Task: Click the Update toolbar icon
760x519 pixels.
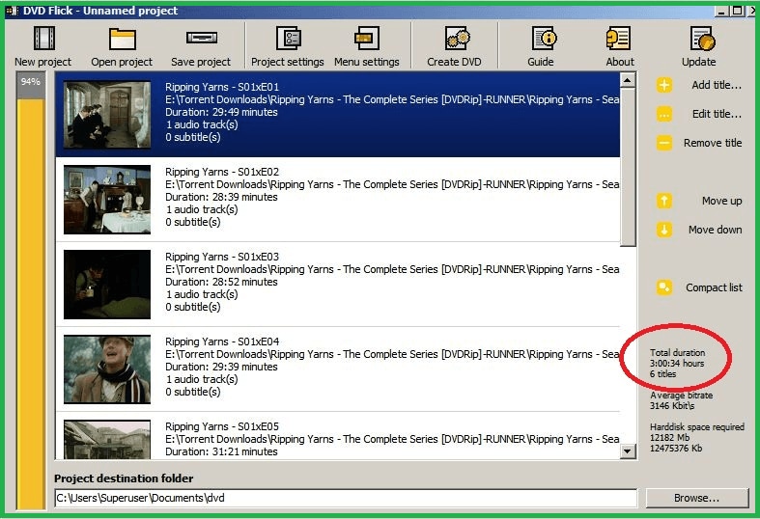Action: 703,40
